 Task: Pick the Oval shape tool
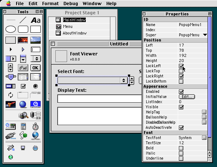click(x=11, y=29)
